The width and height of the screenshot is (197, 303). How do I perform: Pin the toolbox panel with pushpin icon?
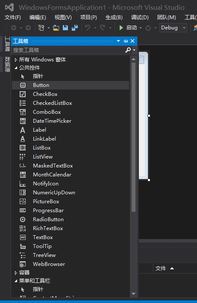tap(126, 41)
